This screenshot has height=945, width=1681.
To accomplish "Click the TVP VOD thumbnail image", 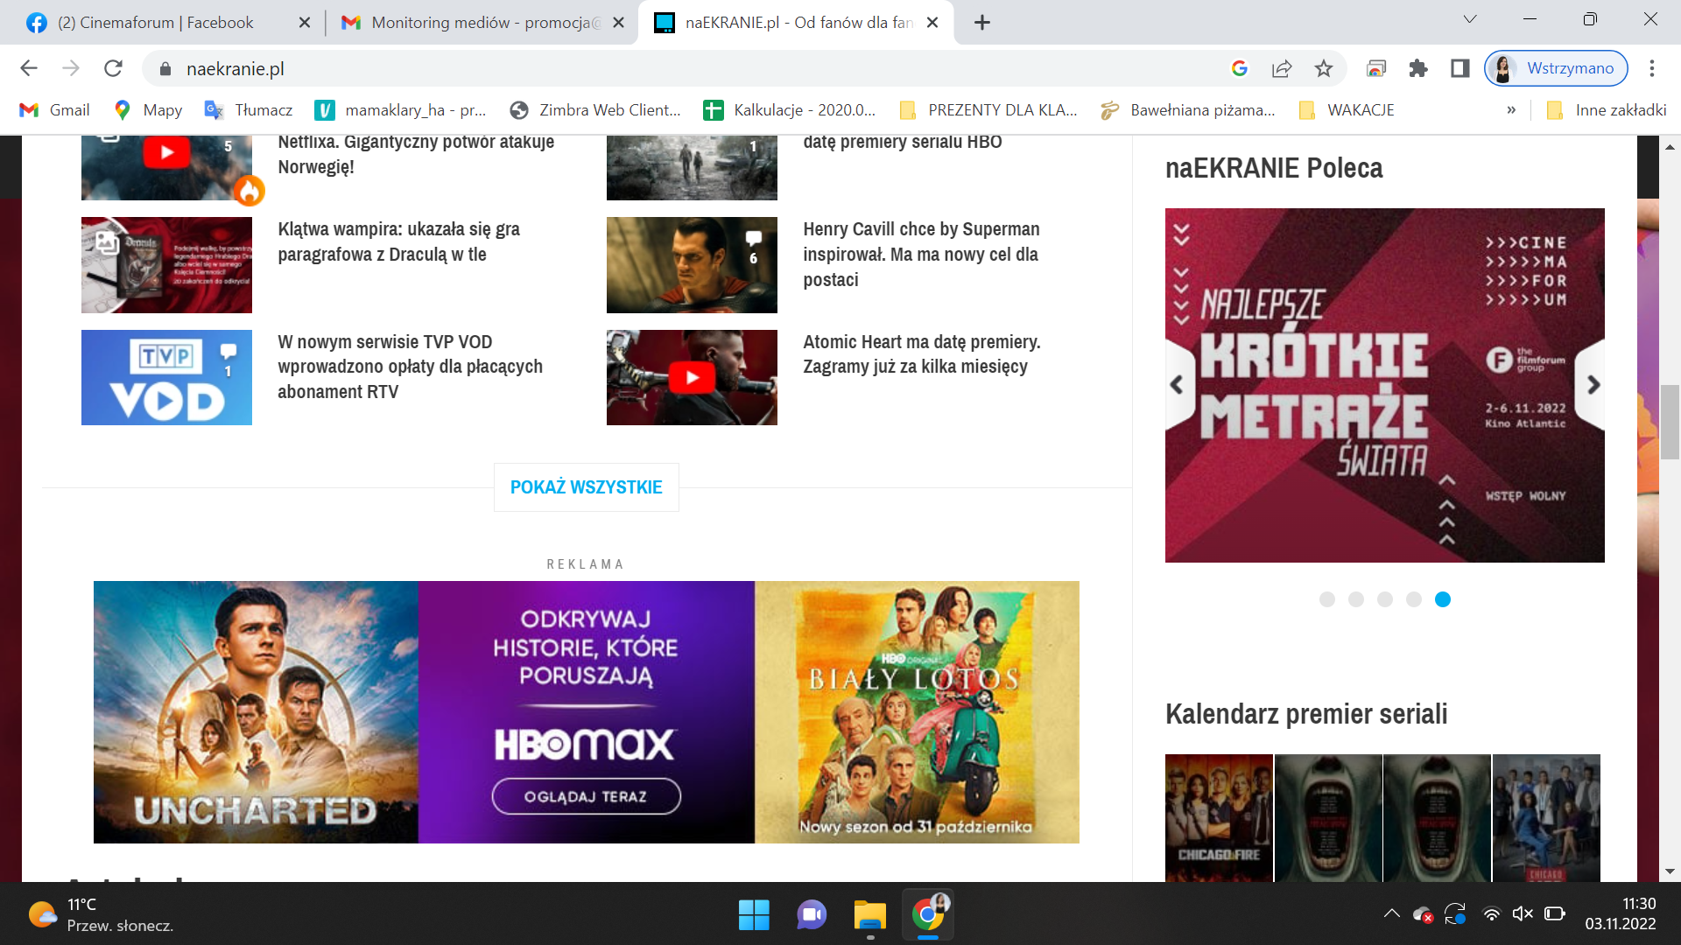I will pos(166,377).
